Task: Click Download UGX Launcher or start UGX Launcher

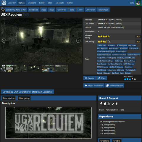Action: point(28,92)
